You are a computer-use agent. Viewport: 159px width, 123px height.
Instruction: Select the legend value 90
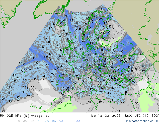click(x=54, y=121)
